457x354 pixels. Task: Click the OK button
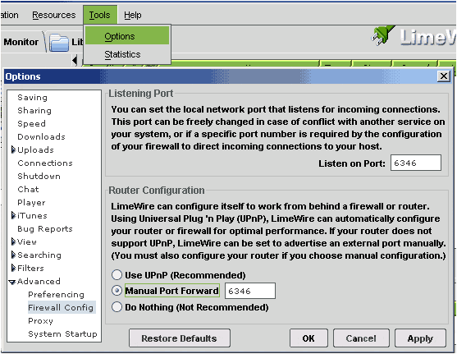click(x=308, y=338)
